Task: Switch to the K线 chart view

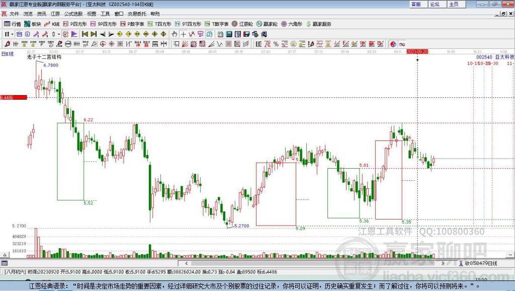Action: click(x=52, y=24)
